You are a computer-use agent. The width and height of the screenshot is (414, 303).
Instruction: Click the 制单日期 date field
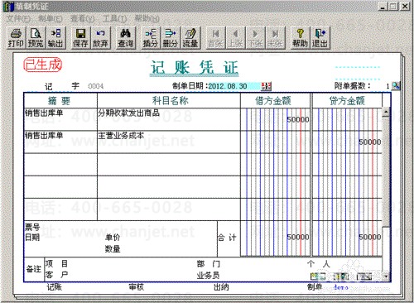(x=234, y=86)
